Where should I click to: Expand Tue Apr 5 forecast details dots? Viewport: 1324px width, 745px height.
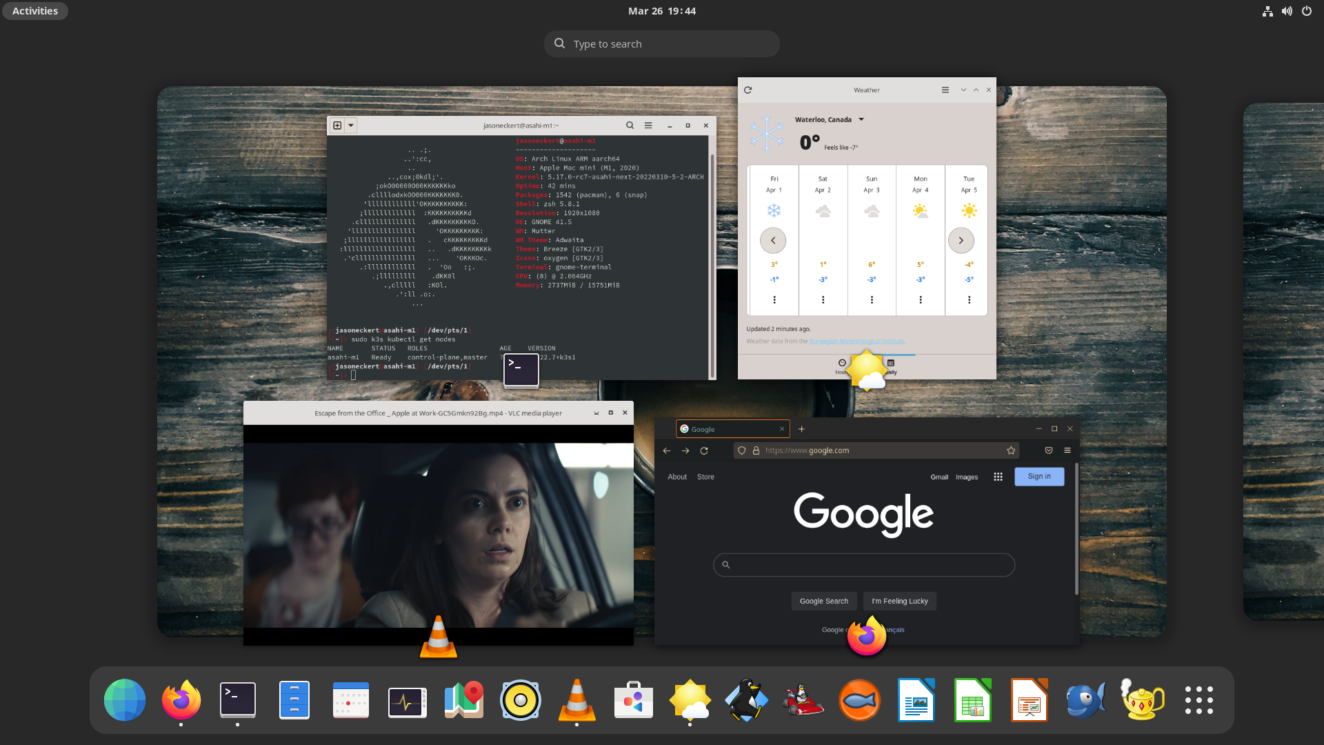click(970, 299)
